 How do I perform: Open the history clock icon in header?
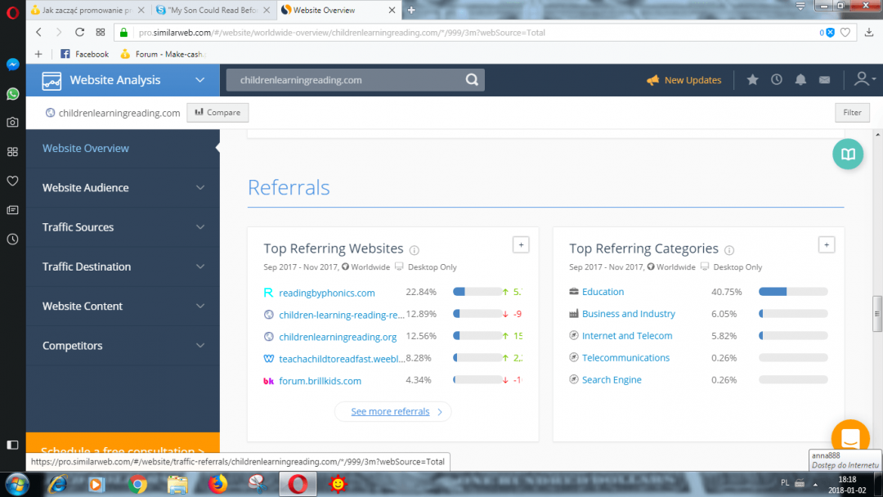click(777, 80)
